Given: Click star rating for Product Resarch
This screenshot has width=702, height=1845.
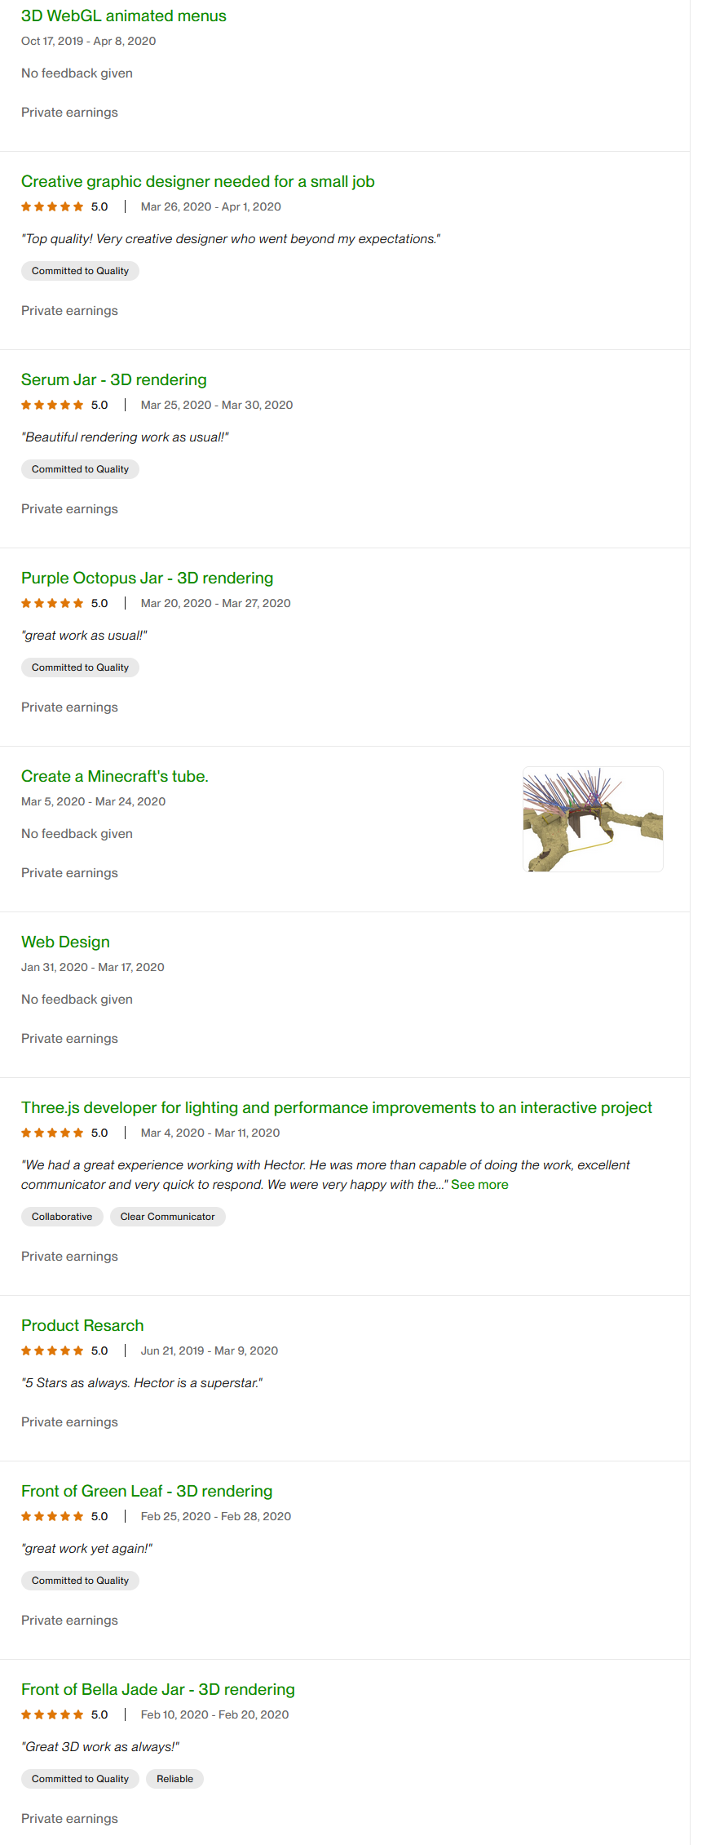Looking at the screenshot, I should 52,1351.
